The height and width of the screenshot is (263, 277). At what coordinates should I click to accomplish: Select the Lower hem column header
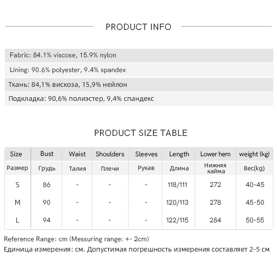pyautogui.click(x=215, y=154)
